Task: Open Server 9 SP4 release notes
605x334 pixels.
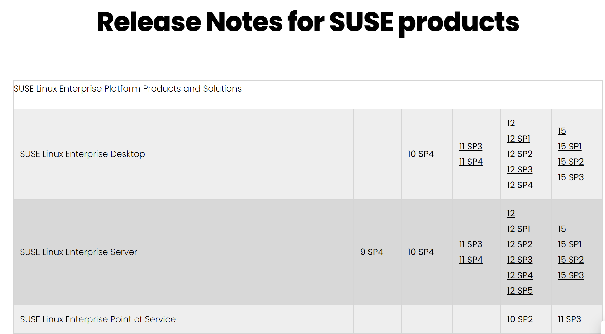Action: pos(372,252)
